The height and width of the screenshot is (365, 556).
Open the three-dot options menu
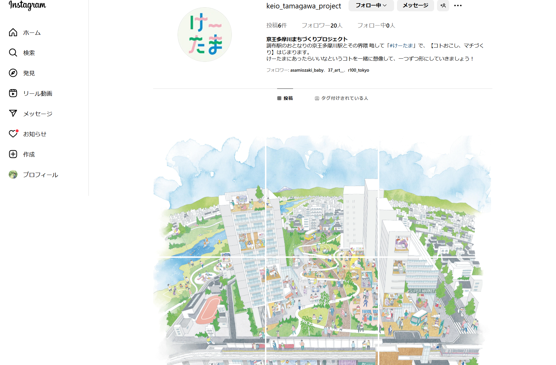tap(458, 6)
